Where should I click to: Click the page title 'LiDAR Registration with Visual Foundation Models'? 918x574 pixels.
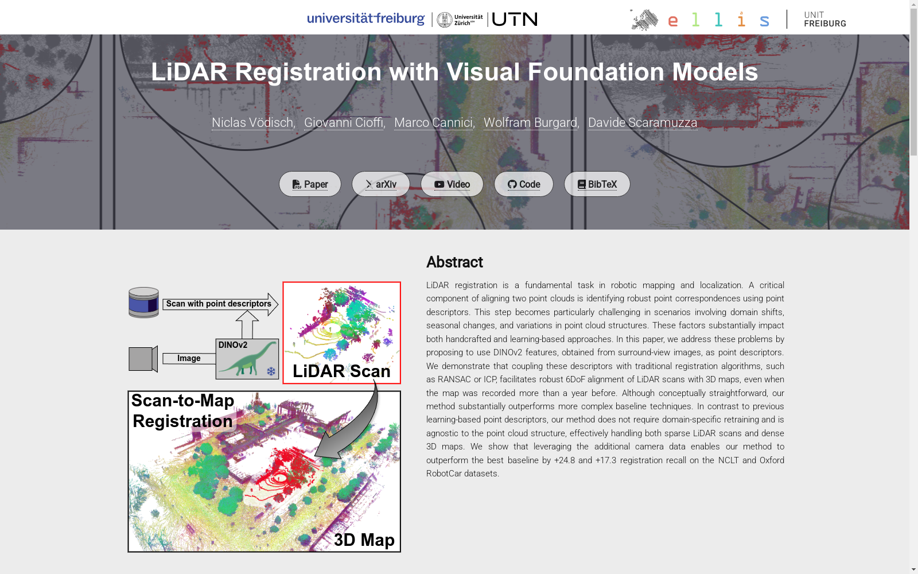(454, 72)
